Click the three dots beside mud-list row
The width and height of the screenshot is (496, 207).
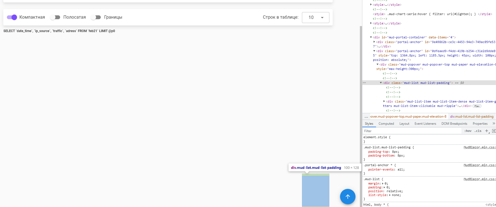click(x=364, y=83)
